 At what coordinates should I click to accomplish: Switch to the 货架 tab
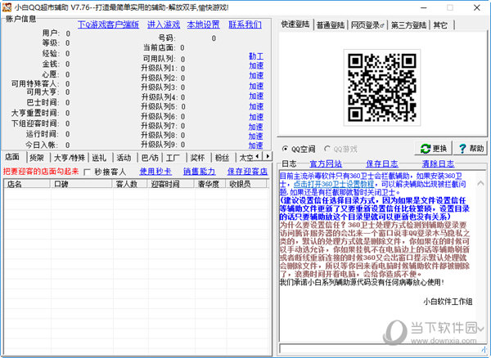click(37, 158)
